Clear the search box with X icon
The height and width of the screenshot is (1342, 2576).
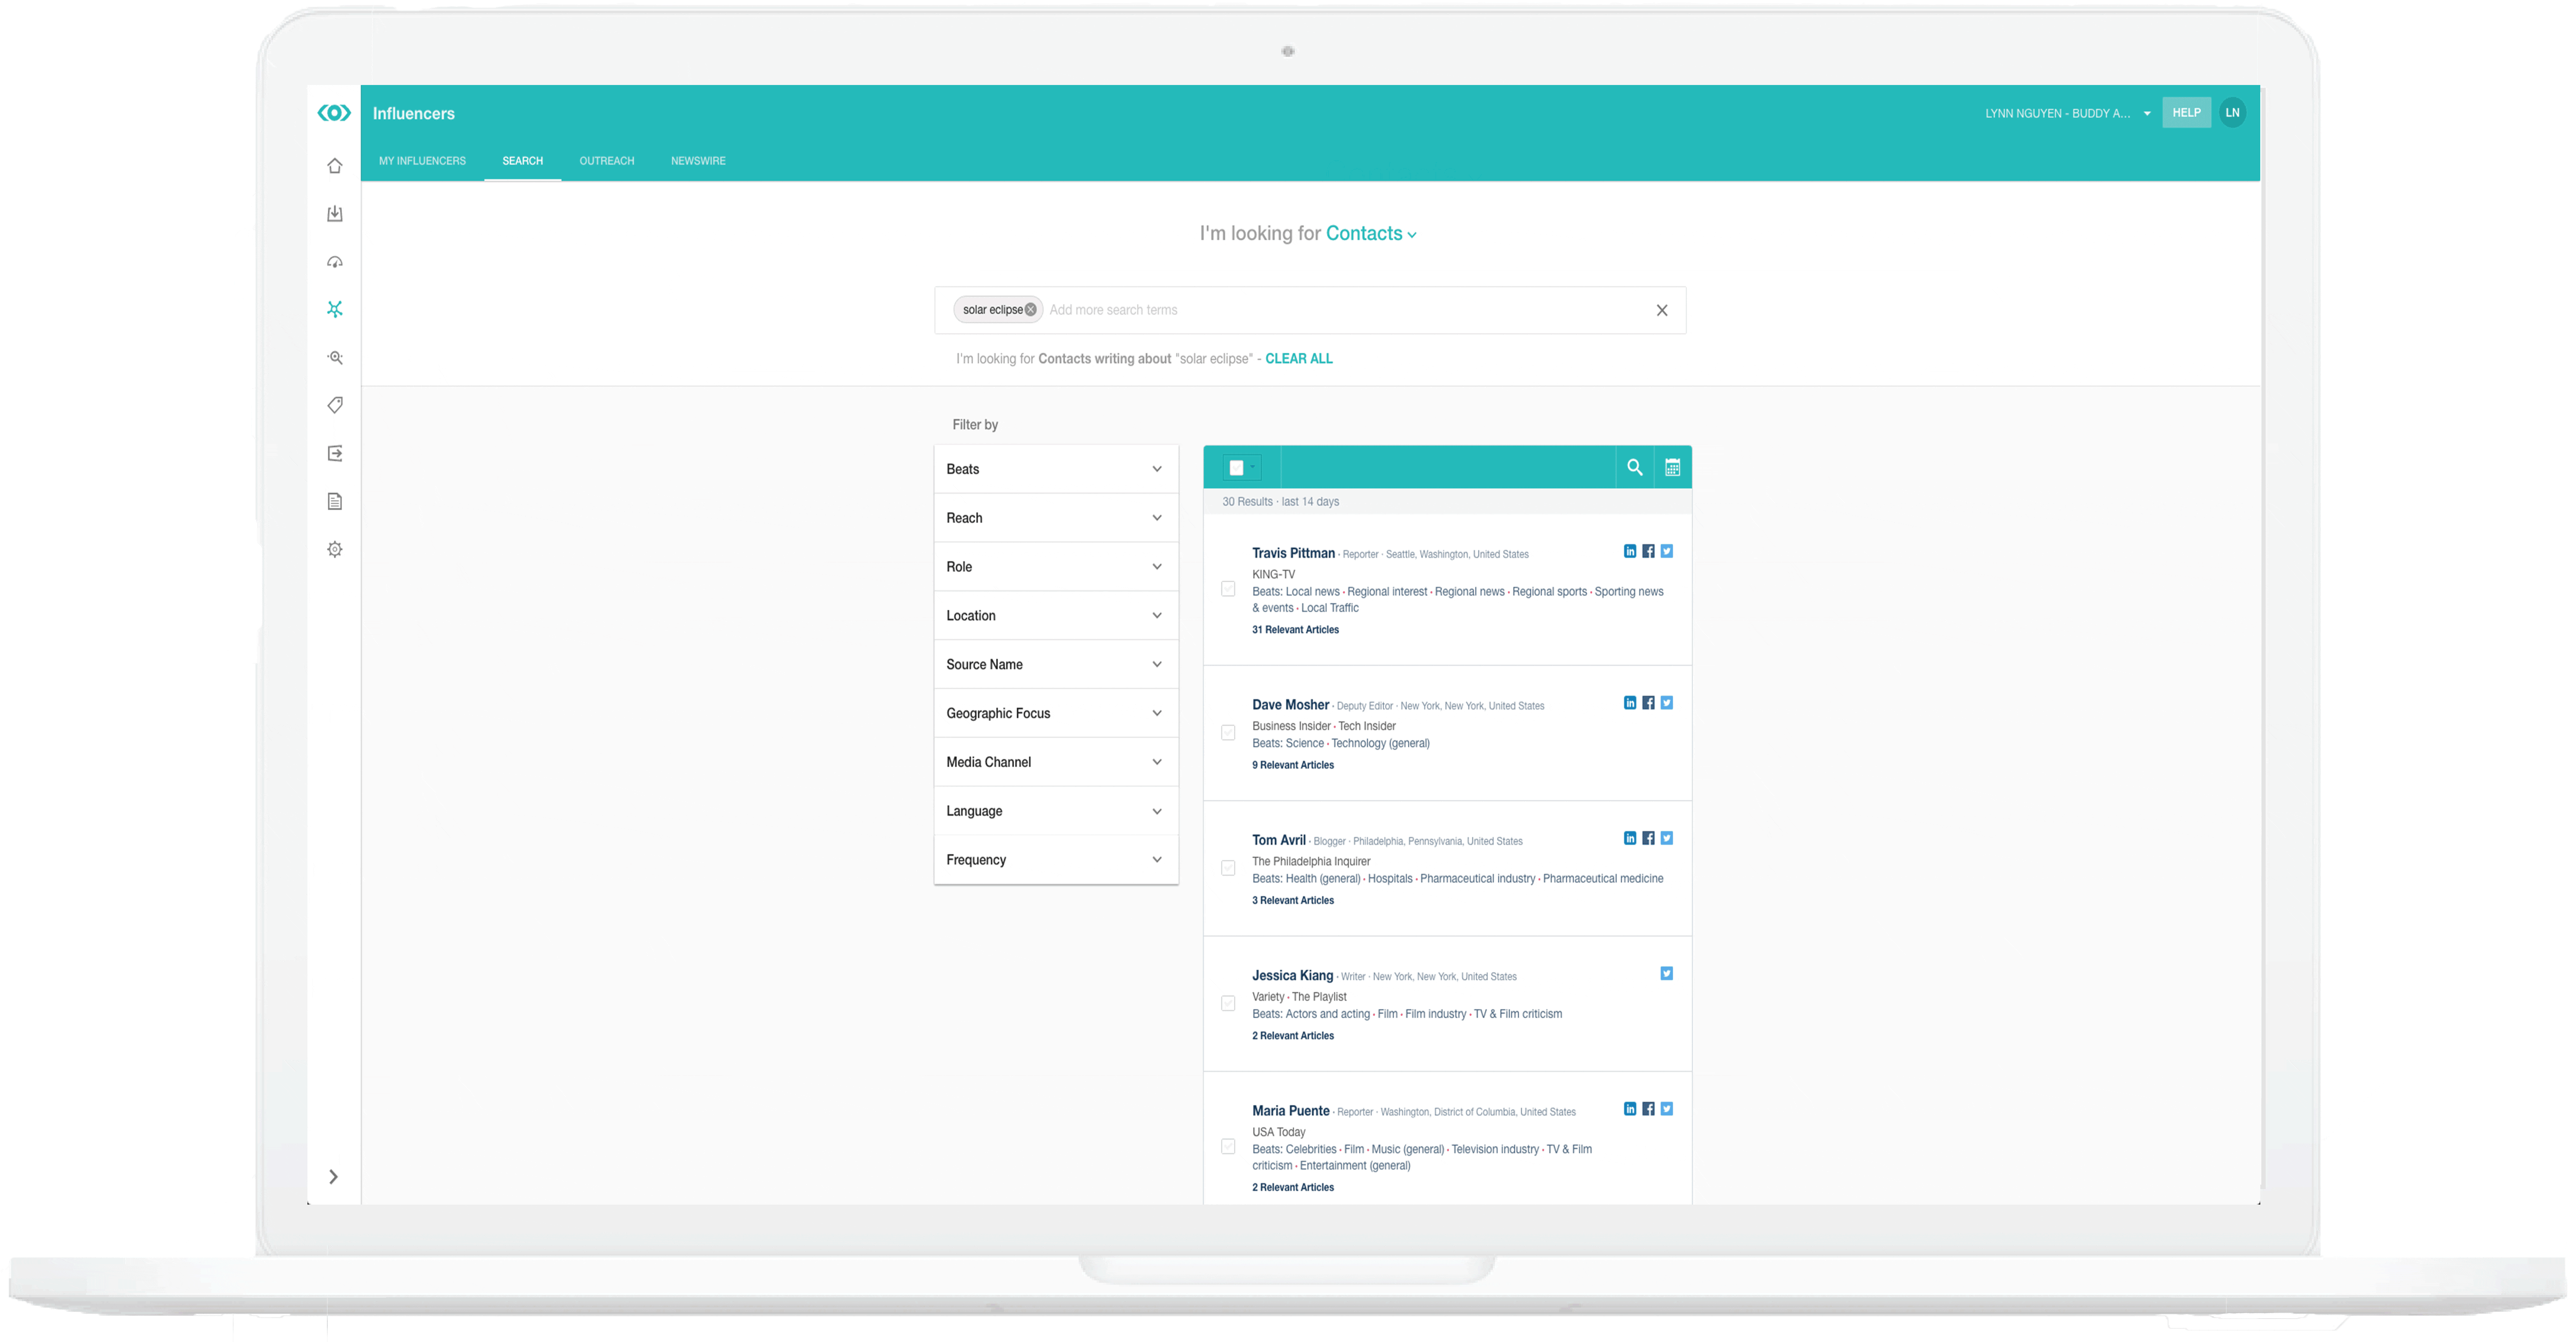pyautogui.click(x=1662, y=310)
